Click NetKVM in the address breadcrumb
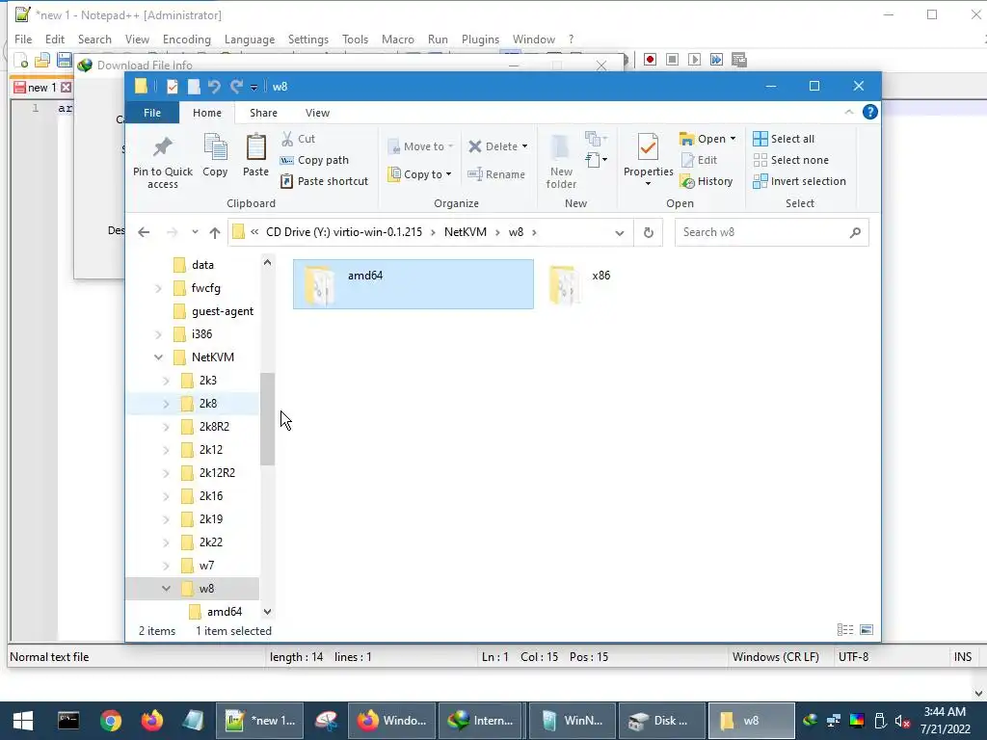This screenshot has height=740, width=987. click(x=466, y=232)
